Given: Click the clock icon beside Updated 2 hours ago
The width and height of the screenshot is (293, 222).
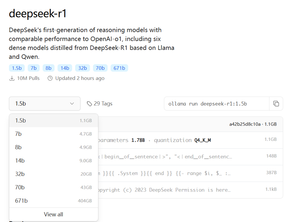Looking at the screenshot, I should coord(50,78).
